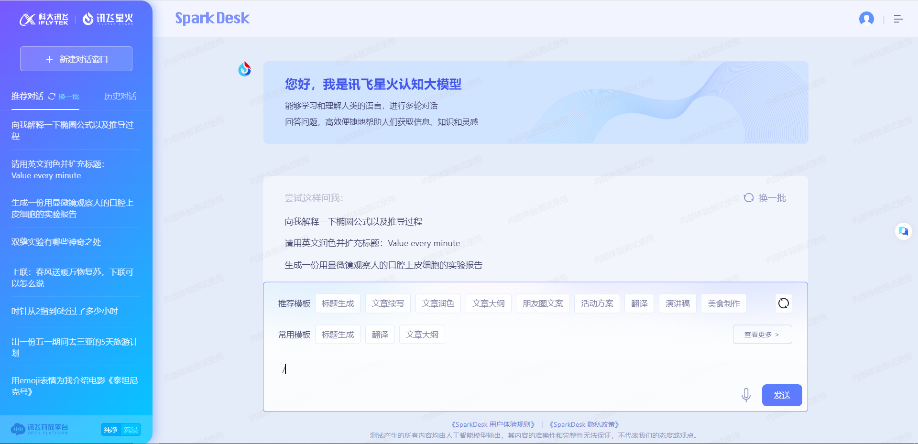Click sidebar item 向我解释一下椭圆公式以及推导过程
Screen dimensions: 918x444
(76, 130)
